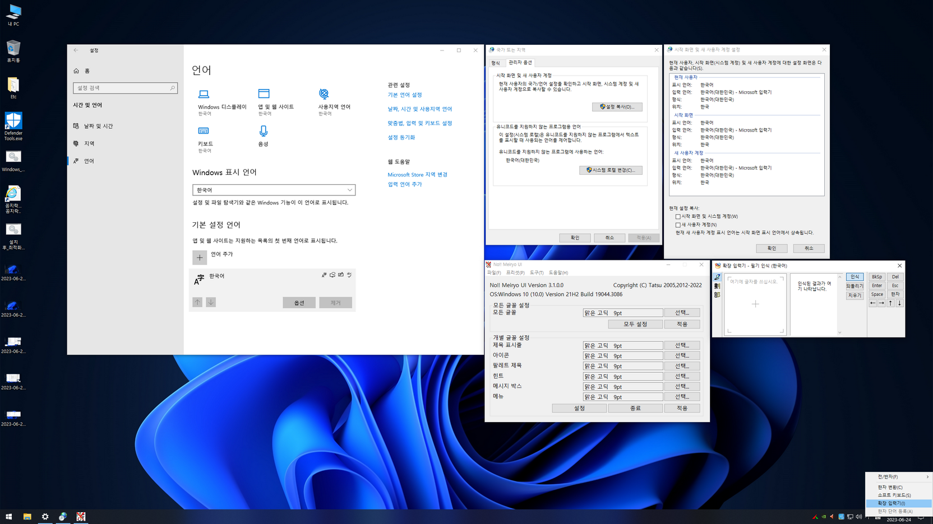Viewport: 933px width, 524px height.
Task: Click 모두 설정 button in Meiryo UI
Action: click(635, 324)
